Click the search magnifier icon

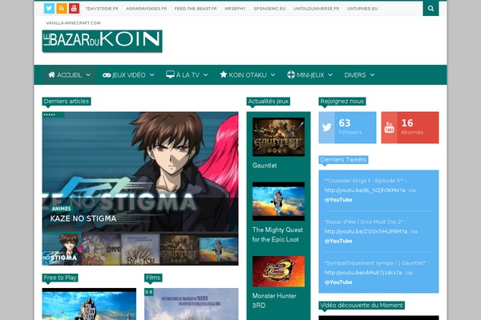coord(430,8)
